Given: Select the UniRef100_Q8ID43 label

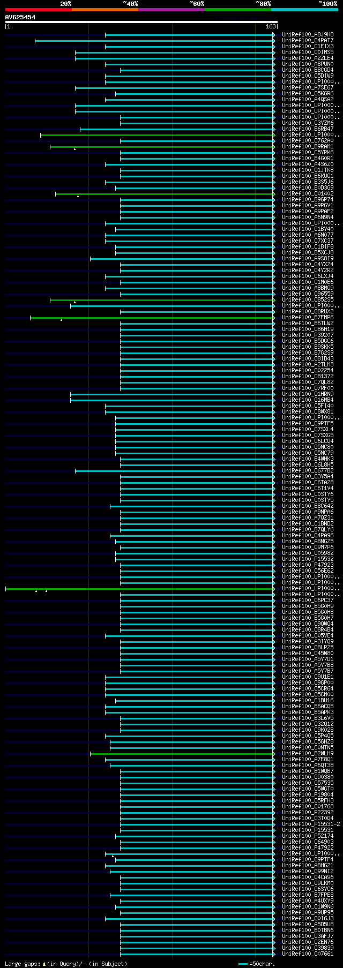Looking at the screenshot, I should (308, 359).
